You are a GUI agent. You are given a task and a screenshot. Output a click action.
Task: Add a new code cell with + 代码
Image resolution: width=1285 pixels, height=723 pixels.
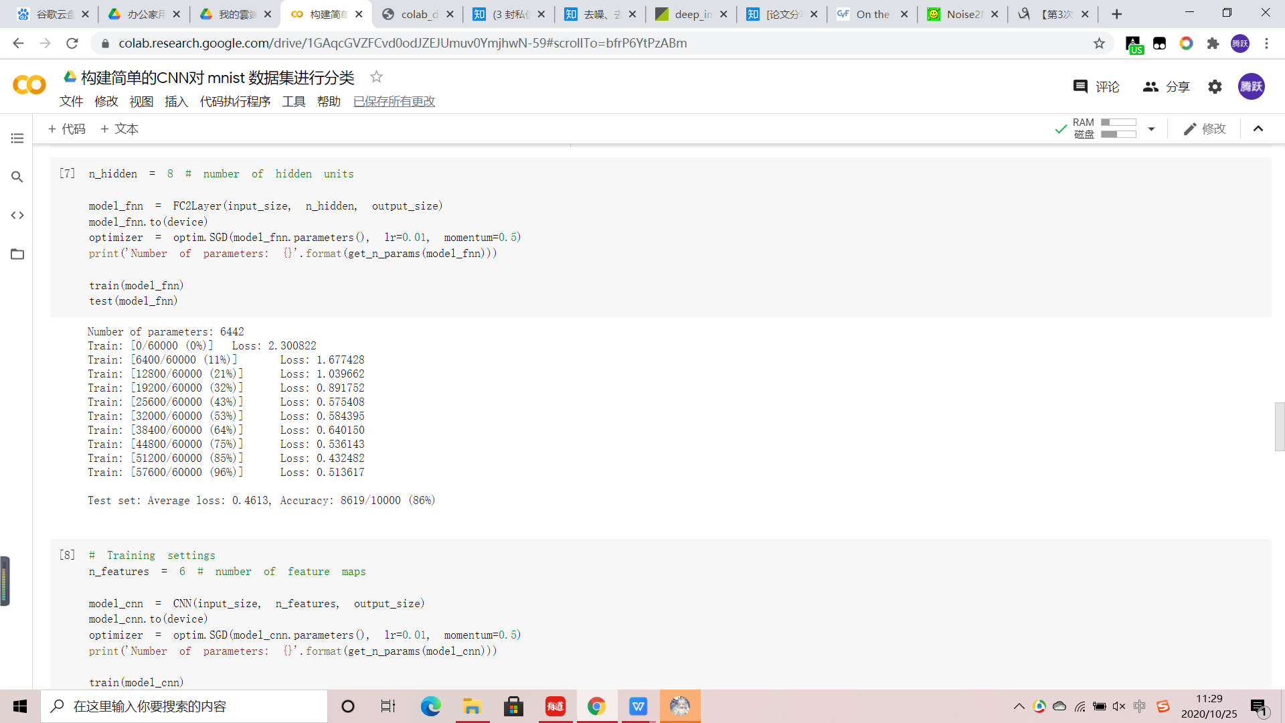[x=67, y=129]
